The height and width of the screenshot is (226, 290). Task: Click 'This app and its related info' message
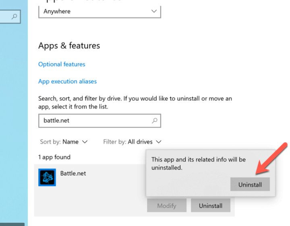(x=199, y=164)
